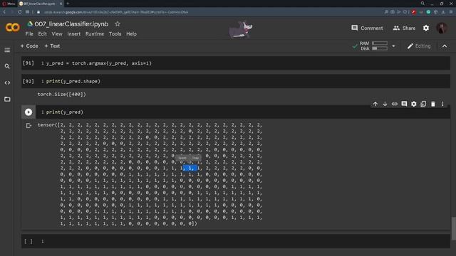This screenshot has width=456, height=256.
Task: Clear the output using the output icon
Action: tap(28, 126)
